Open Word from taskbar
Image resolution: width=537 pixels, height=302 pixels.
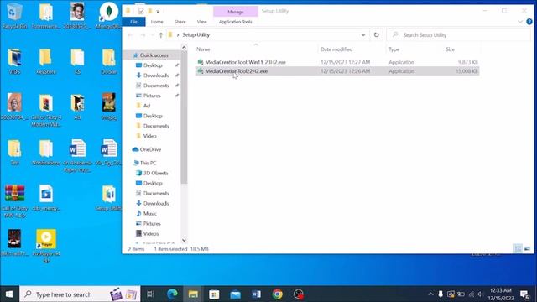(256, 294)
